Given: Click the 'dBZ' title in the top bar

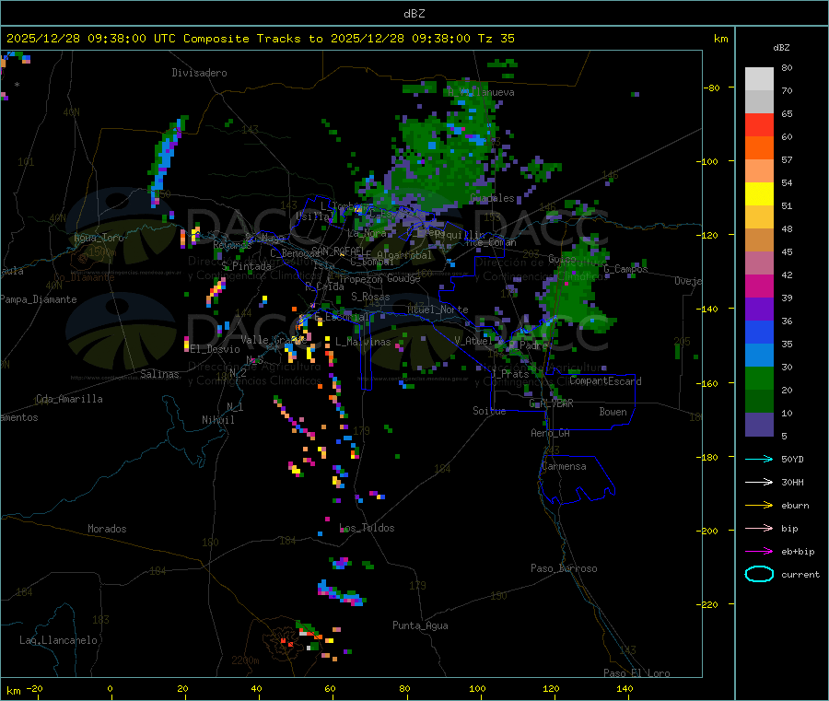Looking at the screenshot, I should [x=414, y=14].
